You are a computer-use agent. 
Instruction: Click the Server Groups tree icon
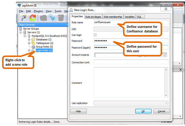(20, 29)
